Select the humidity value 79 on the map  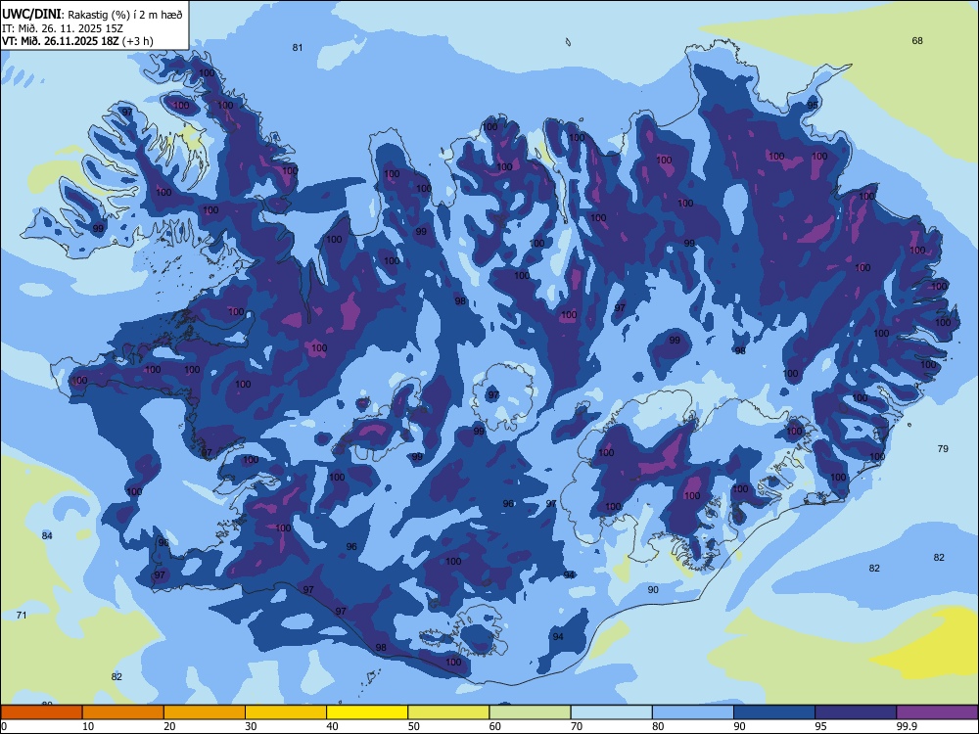click(x=943, y=448)
